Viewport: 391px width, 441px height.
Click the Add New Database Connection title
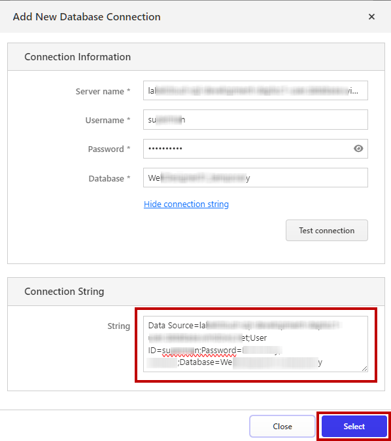[87, 17]
